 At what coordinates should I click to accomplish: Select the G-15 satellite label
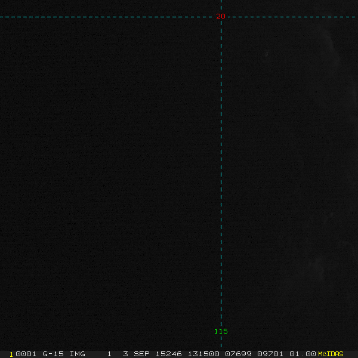click(x=53, y=354)
